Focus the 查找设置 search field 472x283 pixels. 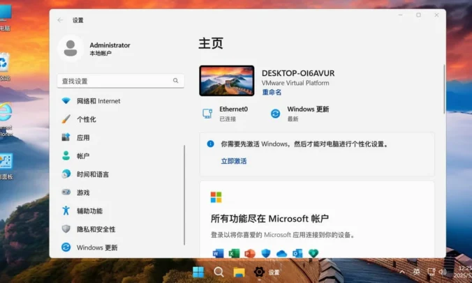click(x=120, y=81)
